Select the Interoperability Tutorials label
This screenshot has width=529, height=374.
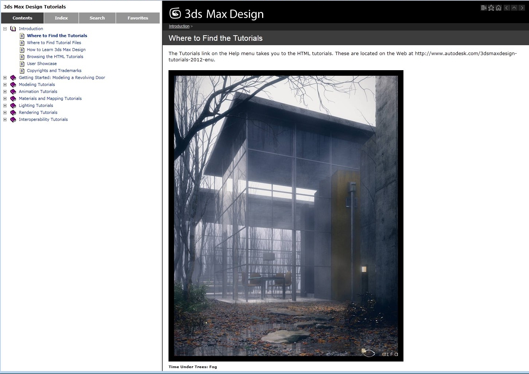click(43, 119)
